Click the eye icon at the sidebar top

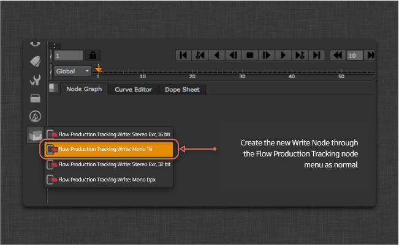[x=35, y=43]
